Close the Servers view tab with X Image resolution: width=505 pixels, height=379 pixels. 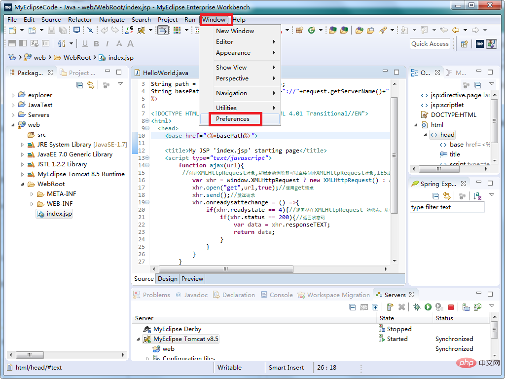pyautogui.click(x=412, y=295)
